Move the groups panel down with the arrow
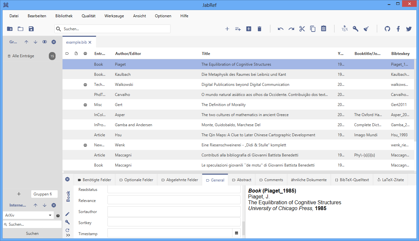419x241 pixels. pos(35,42)
